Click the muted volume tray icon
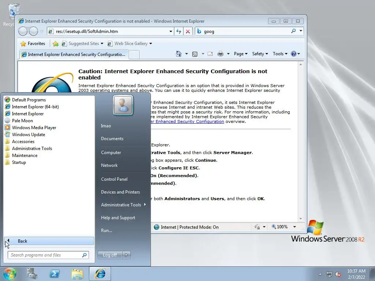 point(338,274)
